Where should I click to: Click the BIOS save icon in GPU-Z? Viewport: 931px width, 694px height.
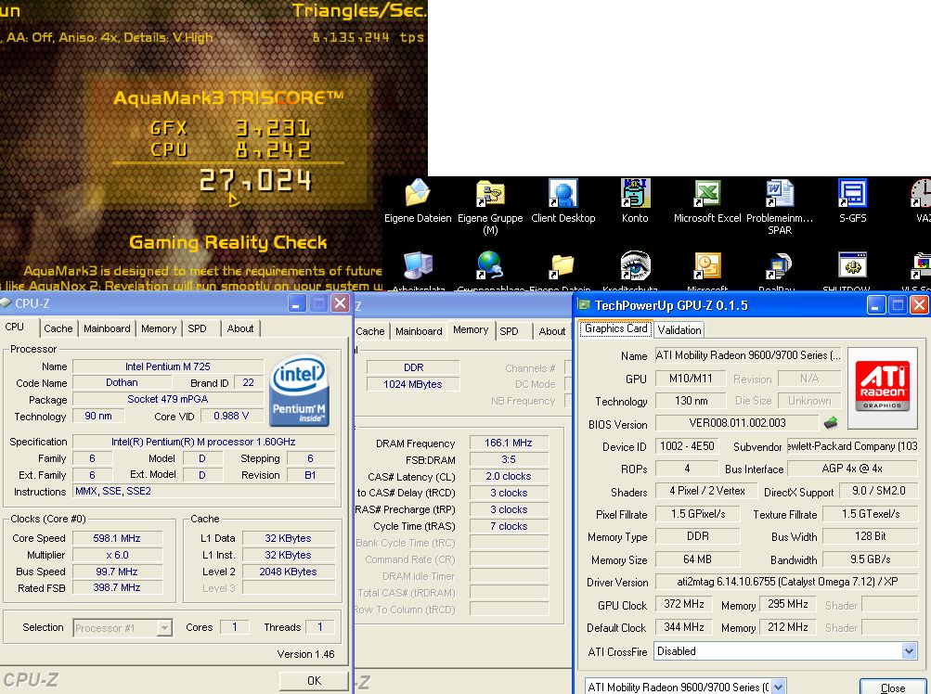coord(831,423)
